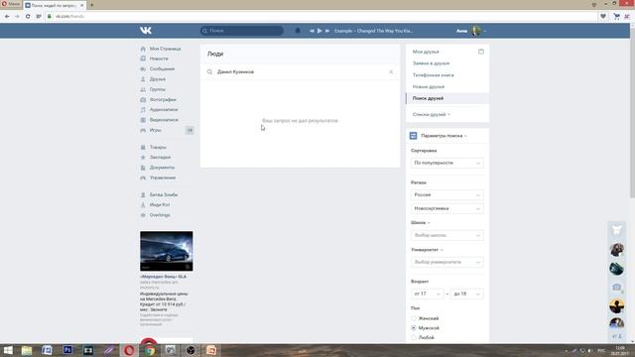This screenshot has height=357, width=635.
Task: Open Photoshop from taskbar
Action: point(67,350)
